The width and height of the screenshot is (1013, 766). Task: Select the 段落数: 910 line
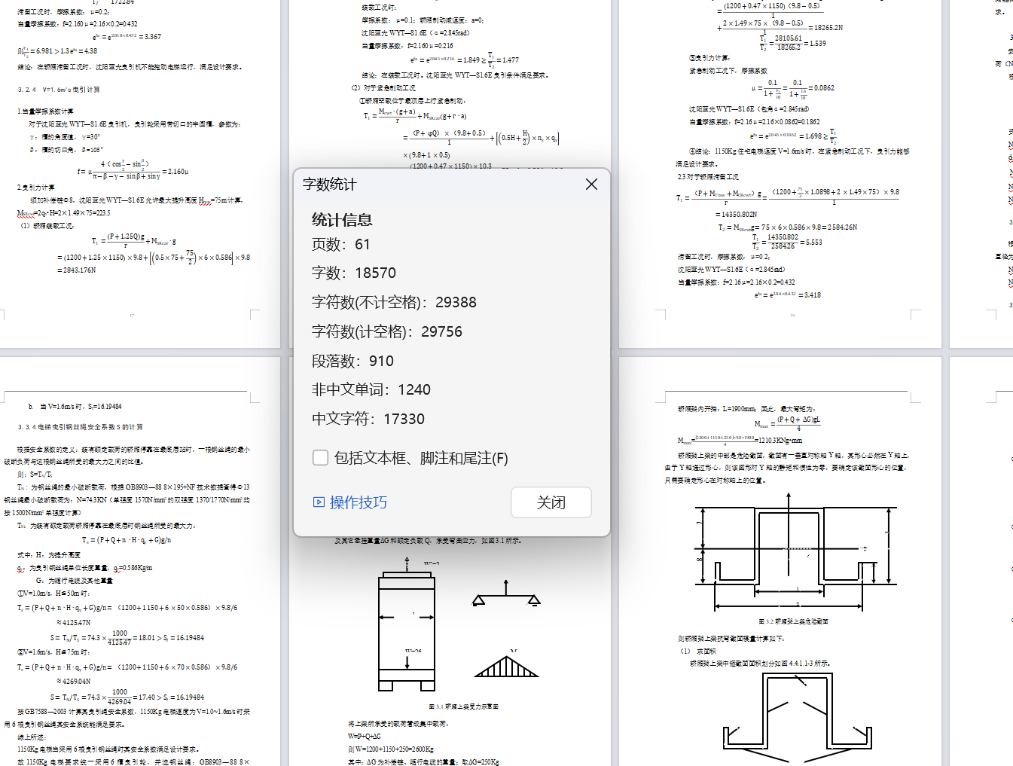(x=352, y=361)
